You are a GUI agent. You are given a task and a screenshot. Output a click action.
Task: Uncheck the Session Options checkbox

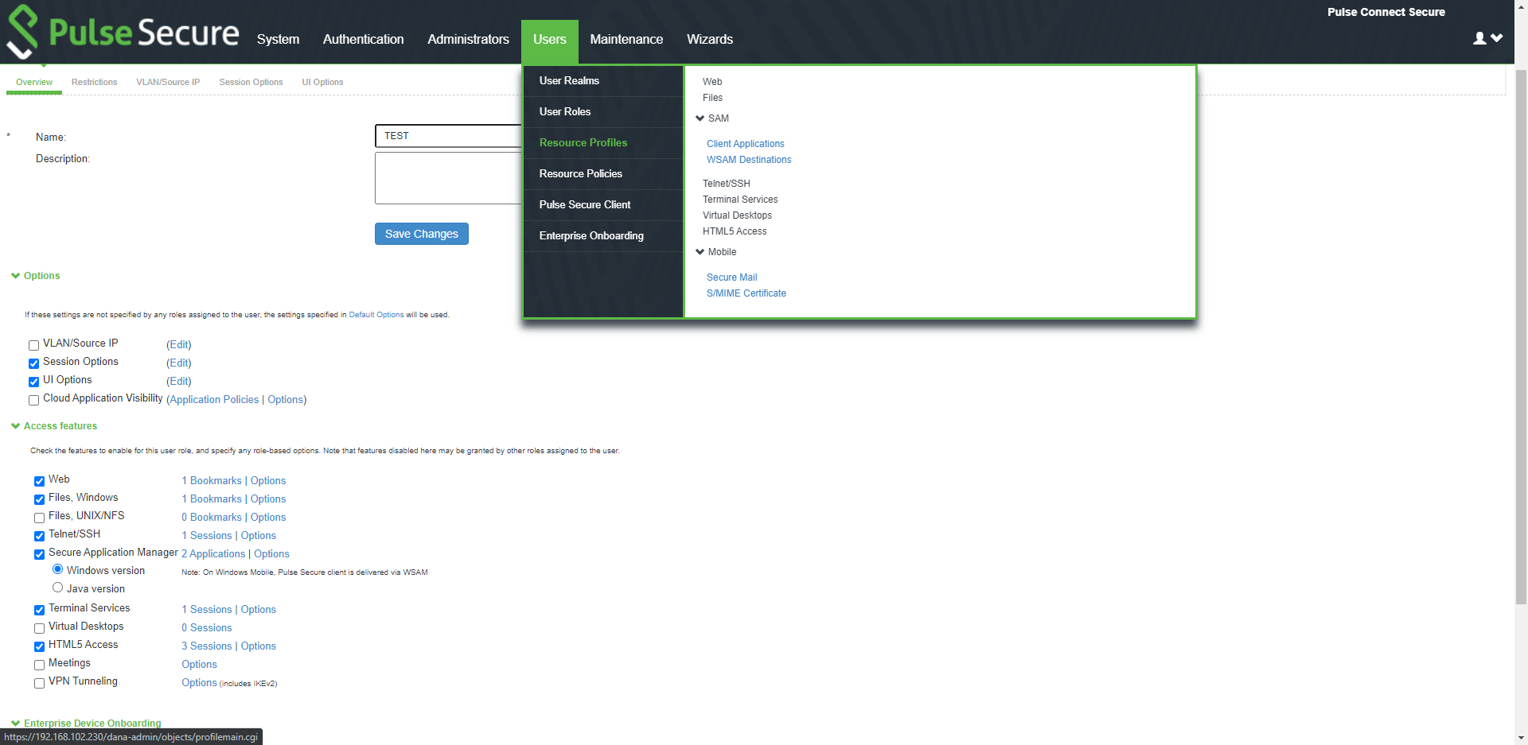[x=33, y=363]
